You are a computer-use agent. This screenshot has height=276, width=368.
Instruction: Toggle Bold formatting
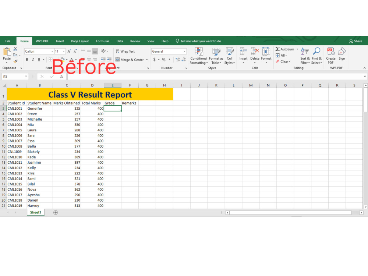27,60
